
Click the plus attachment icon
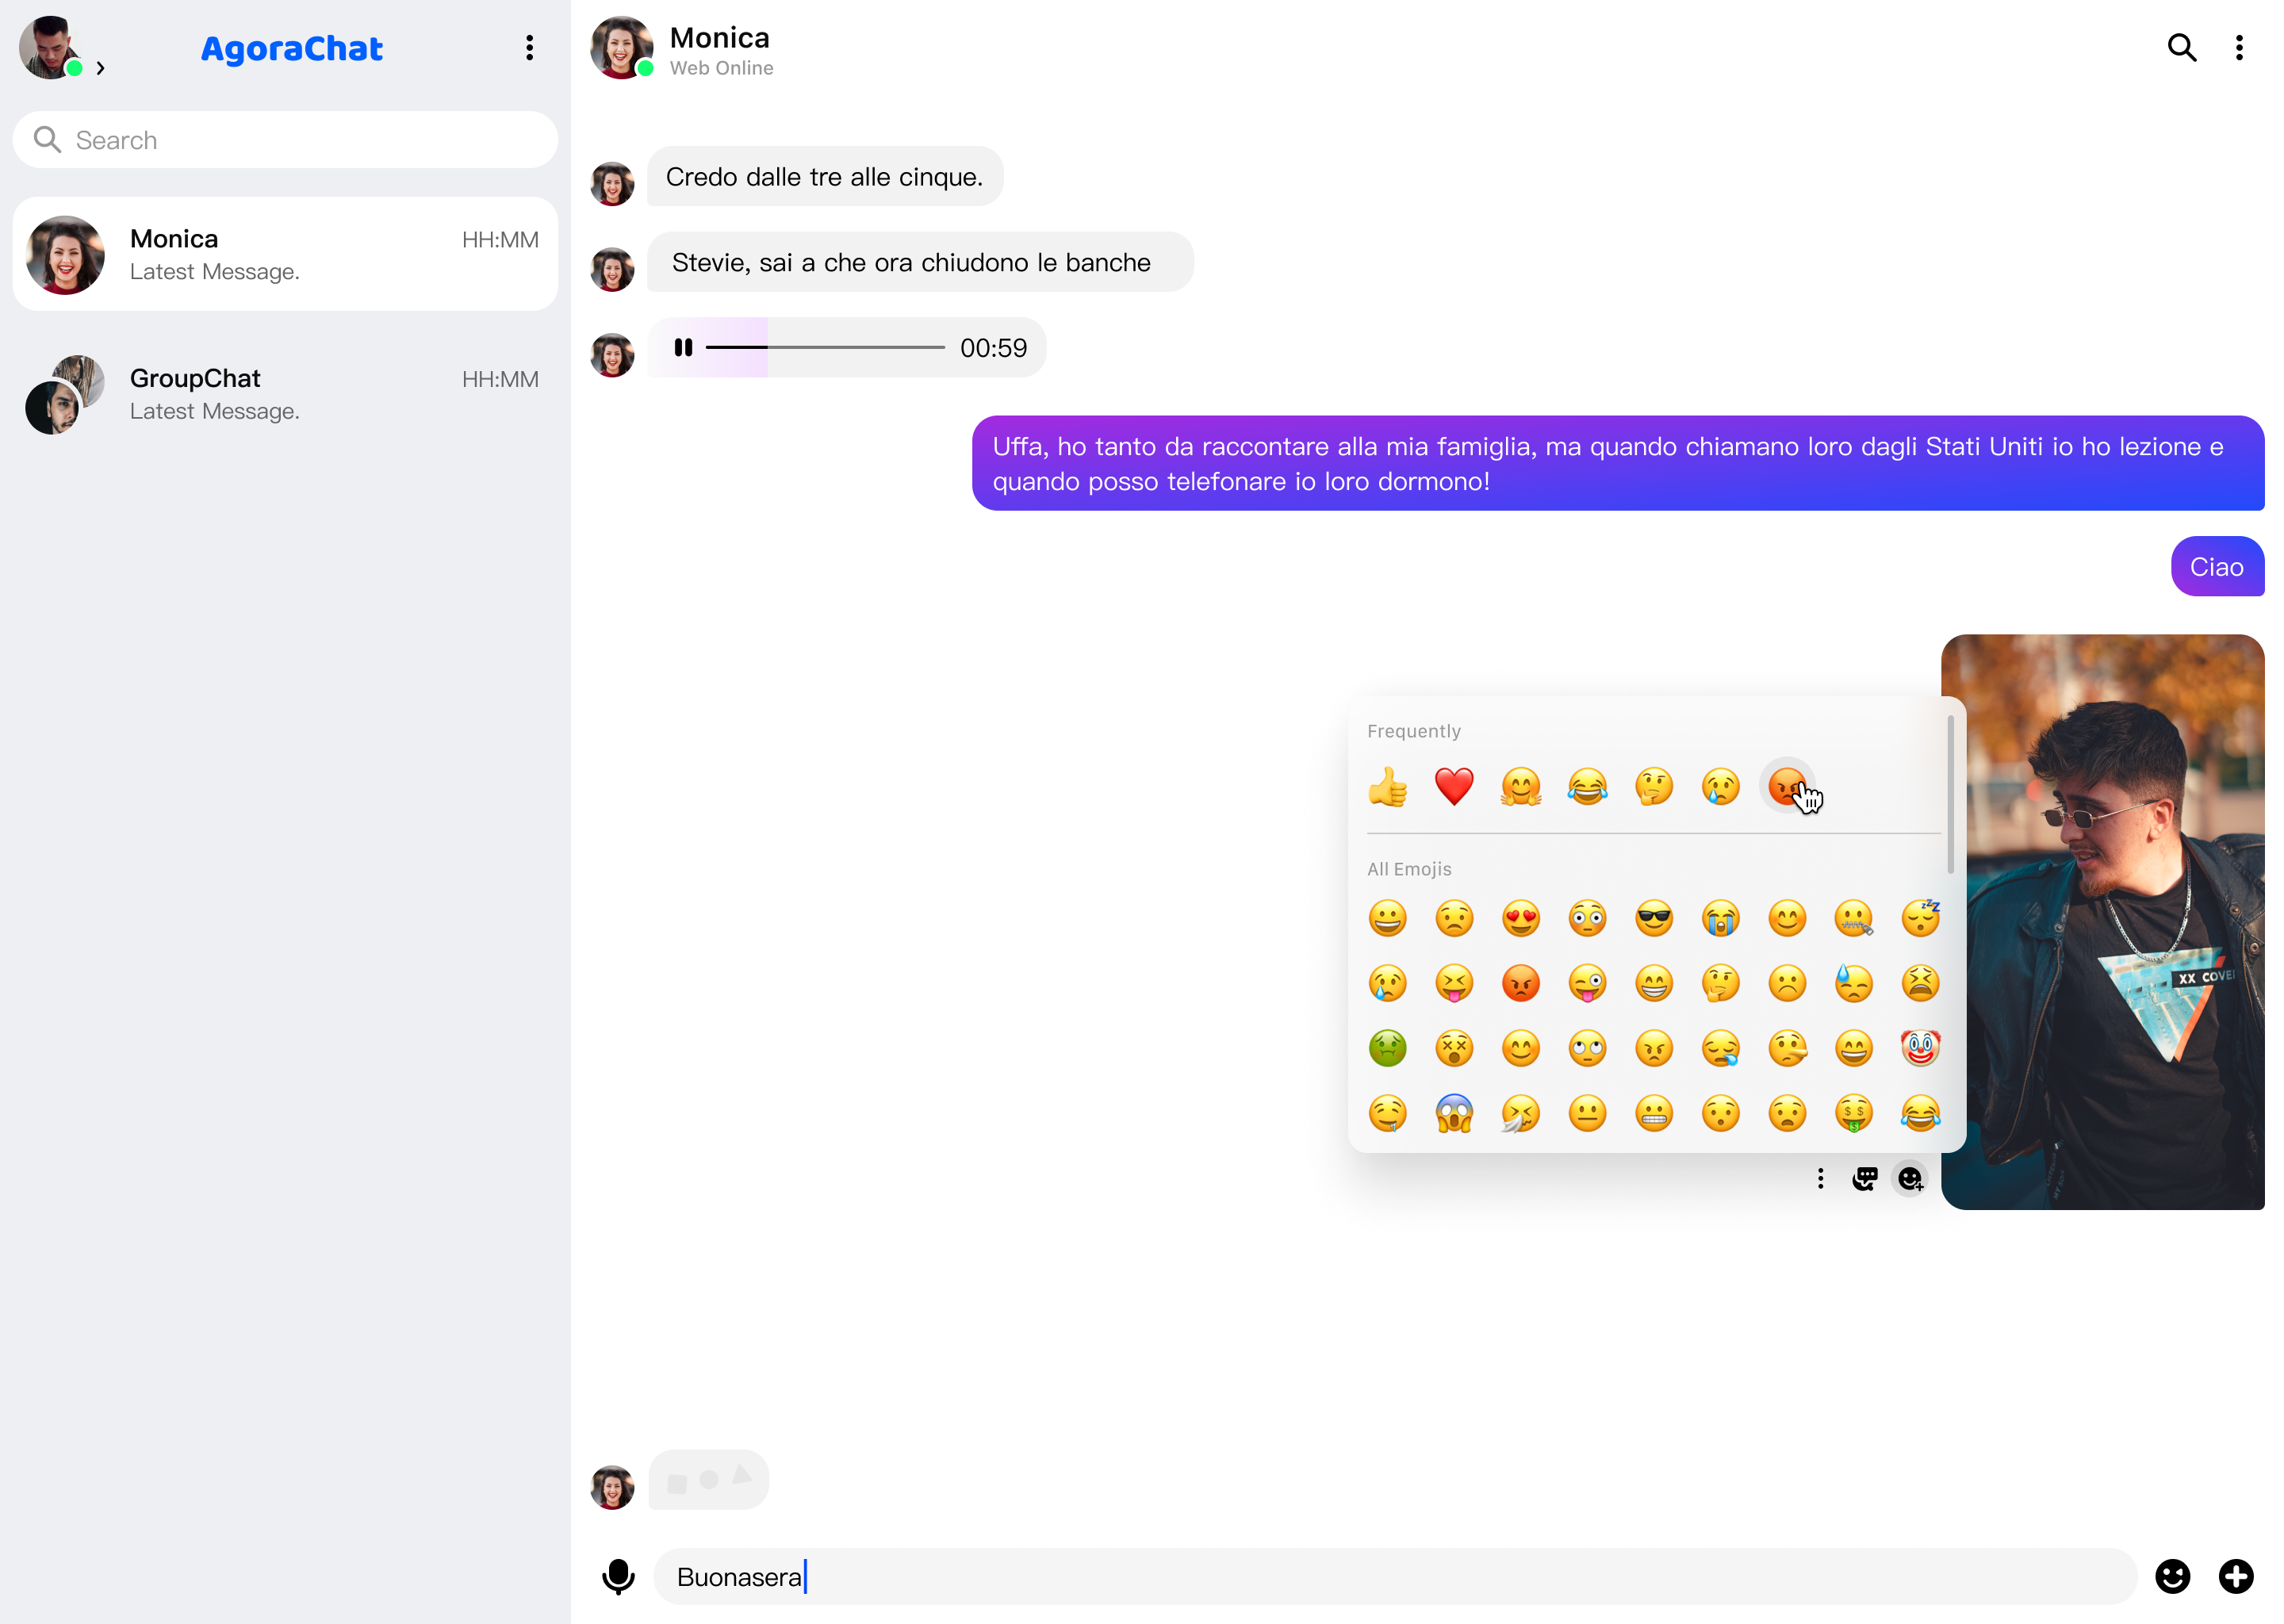click(x=2236, y=1577)
